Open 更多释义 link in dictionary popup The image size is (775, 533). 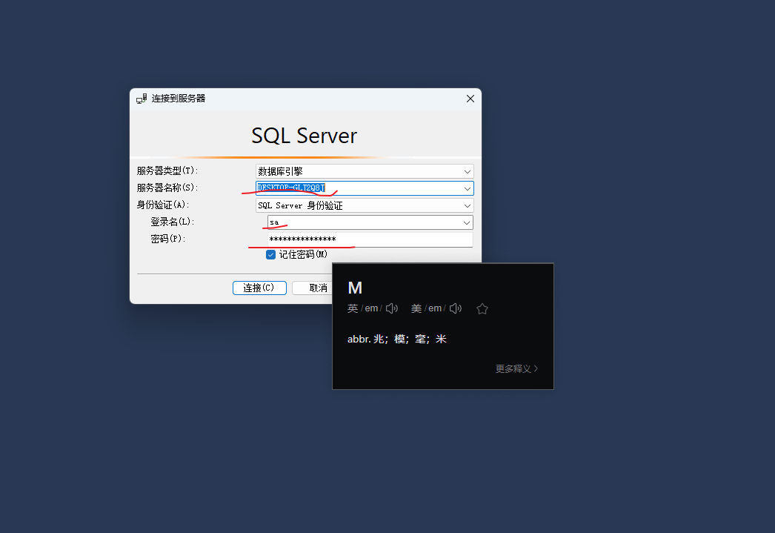coord(516,369)
